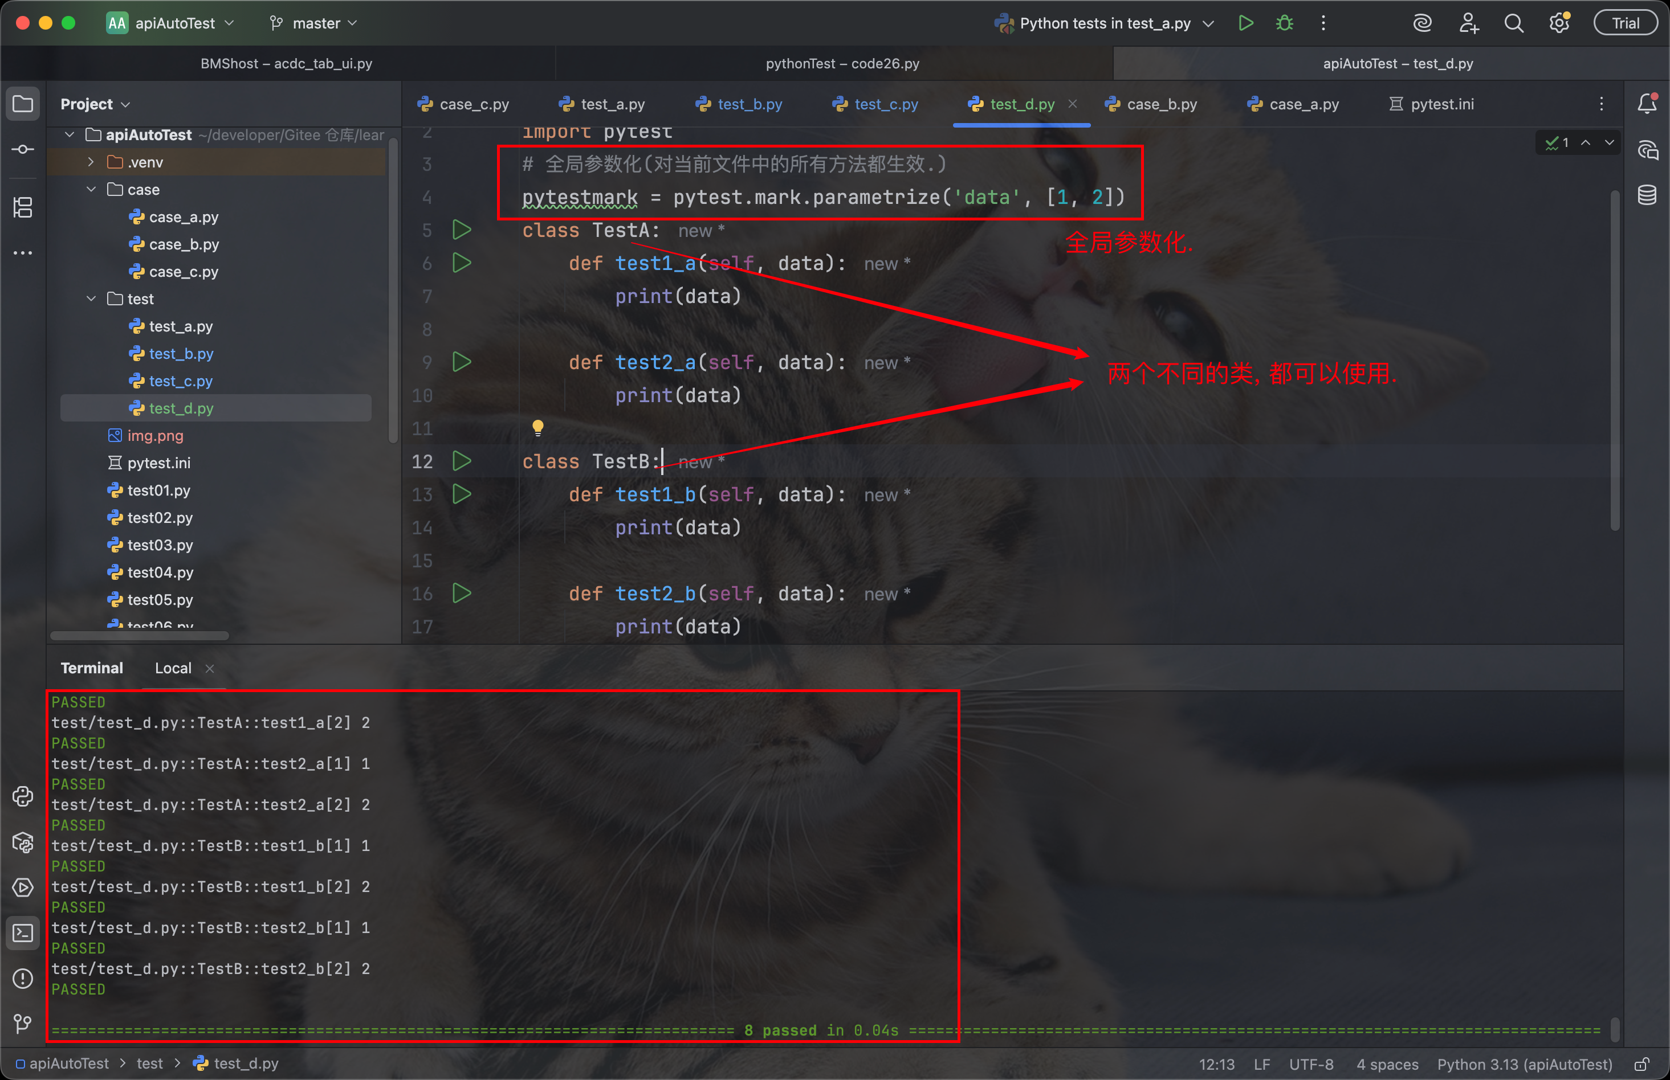
Task: Click the Python 3.13 interpreter status widget
Action: [1524, 1064]
